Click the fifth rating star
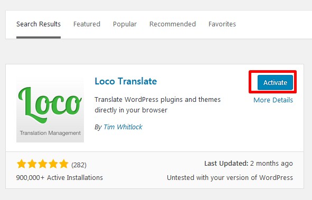Screen dimensions: 312x200 (x=64, y=164)
